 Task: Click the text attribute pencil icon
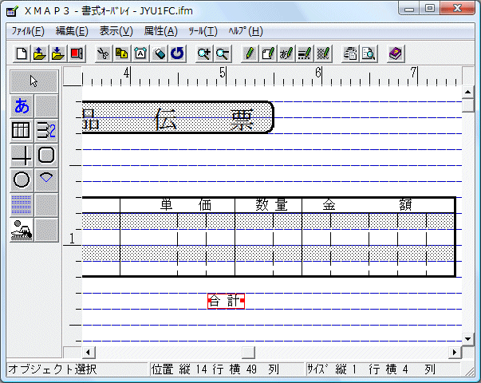coord(286,53)
